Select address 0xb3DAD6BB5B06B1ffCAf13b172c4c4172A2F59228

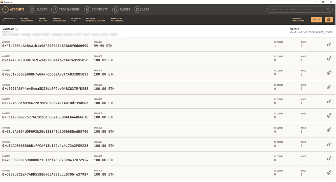(45, 146)
